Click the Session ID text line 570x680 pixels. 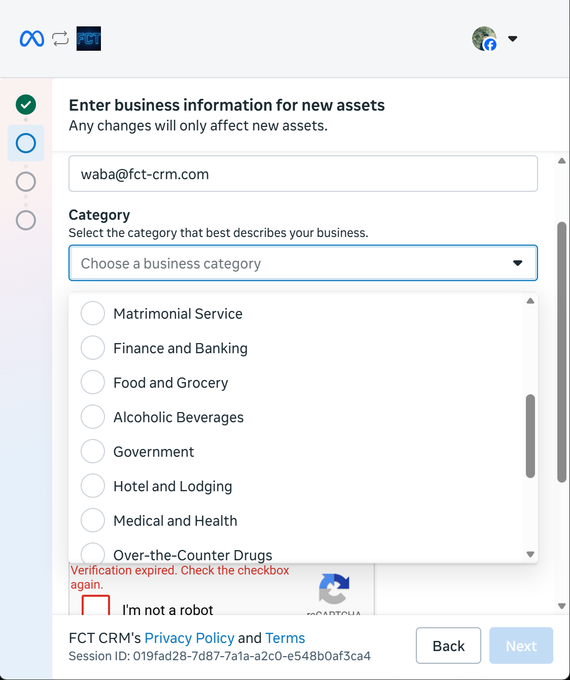[x=220, y=656]
